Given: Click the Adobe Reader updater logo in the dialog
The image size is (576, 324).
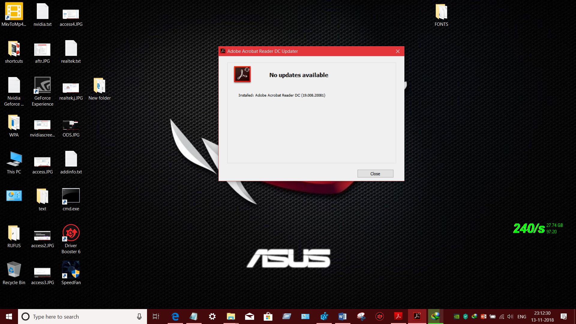Looking at the screenshot, I should 242,74.
